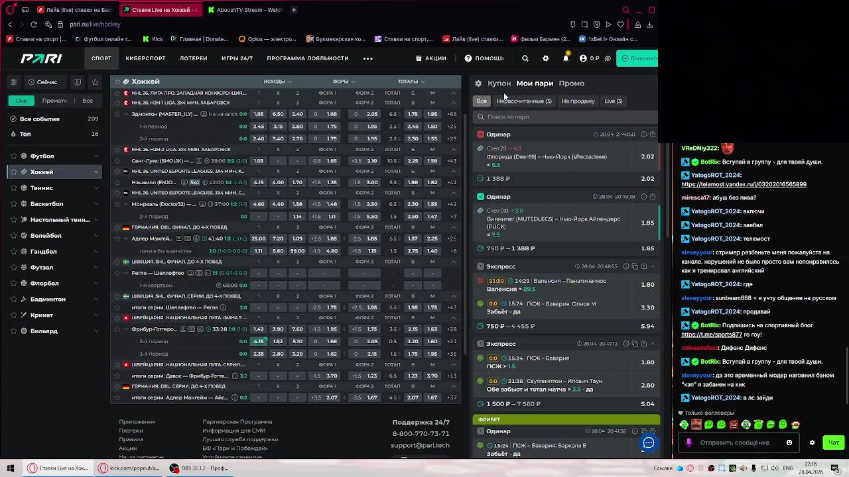849x477 pixels.
Task: Filter bets by Нерассчитанные (3)
Action: click(x=524, y=101)
